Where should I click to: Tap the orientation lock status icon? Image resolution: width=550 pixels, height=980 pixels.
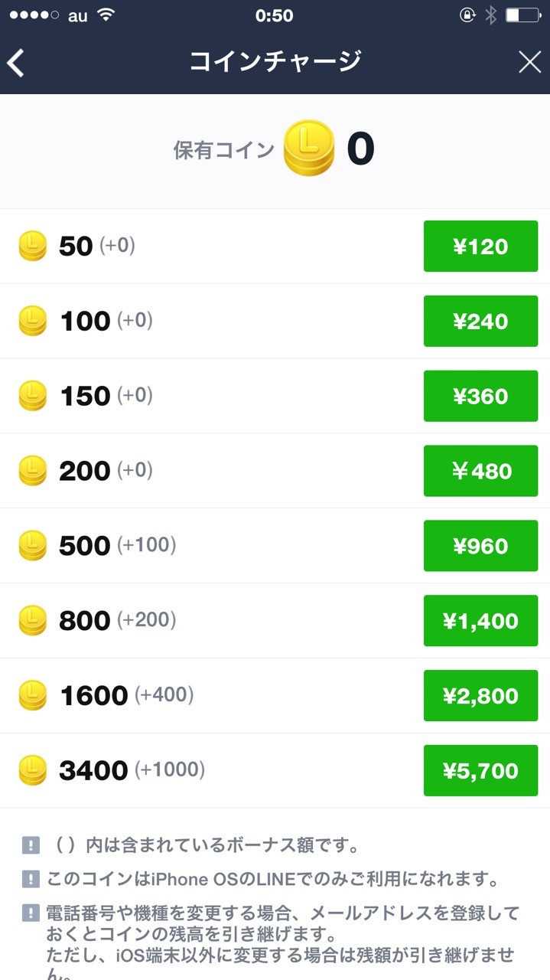pos(467,15)
